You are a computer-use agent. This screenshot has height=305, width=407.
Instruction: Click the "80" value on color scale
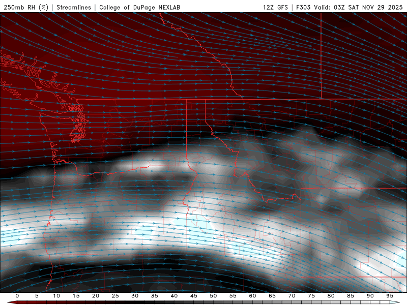tap(331, 296)
